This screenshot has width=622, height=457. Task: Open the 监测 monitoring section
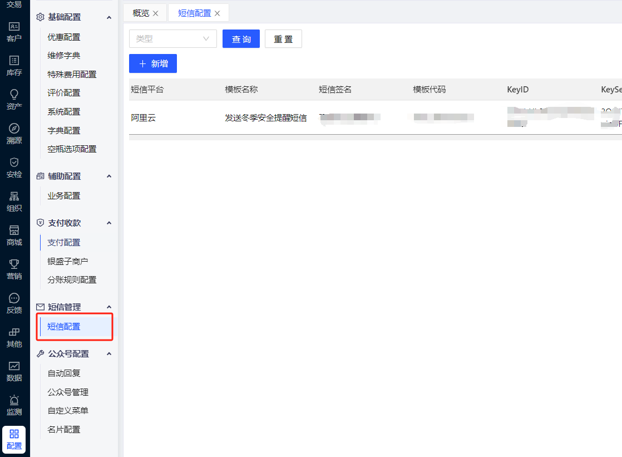[14, 406]
